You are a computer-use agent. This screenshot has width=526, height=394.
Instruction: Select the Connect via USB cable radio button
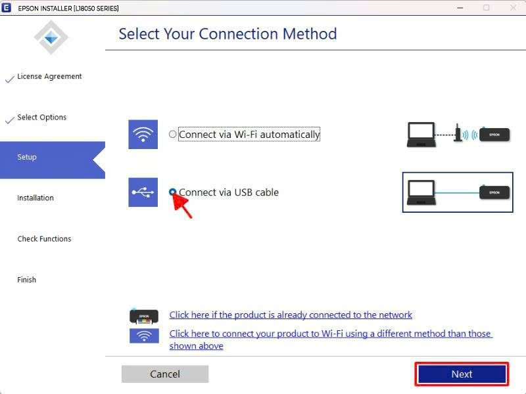click(172, 192)
